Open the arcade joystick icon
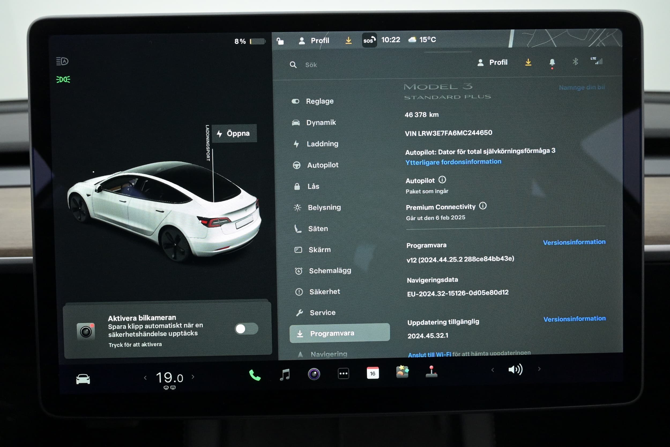Image resolution: width=670 pixels, height=447 pixels. (431, 371)
